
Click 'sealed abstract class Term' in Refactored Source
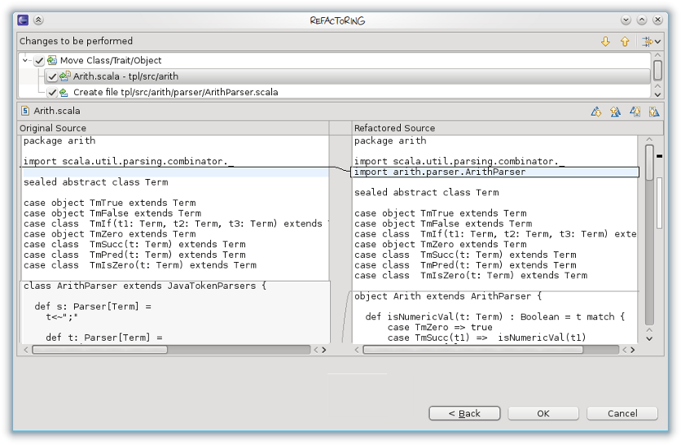click(x=427, y=193)
